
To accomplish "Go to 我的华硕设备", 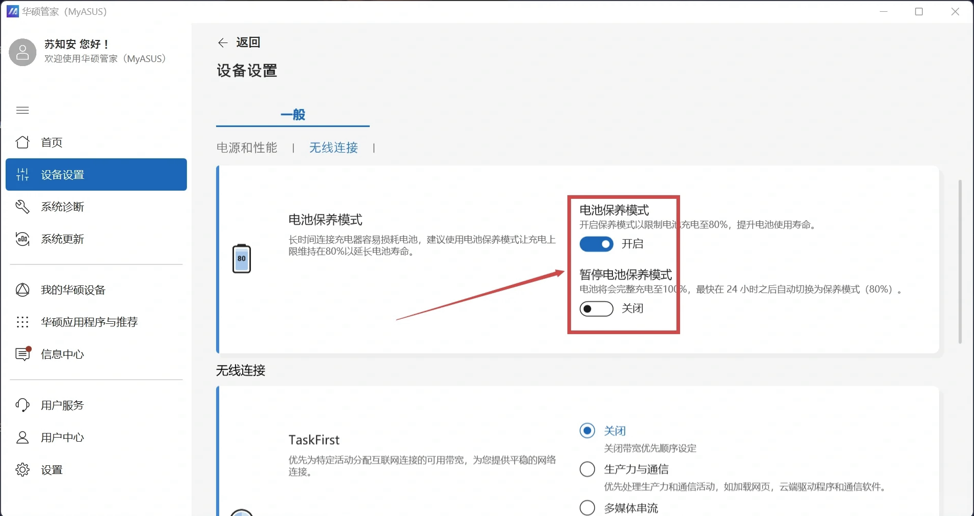I will coord(96,290).
